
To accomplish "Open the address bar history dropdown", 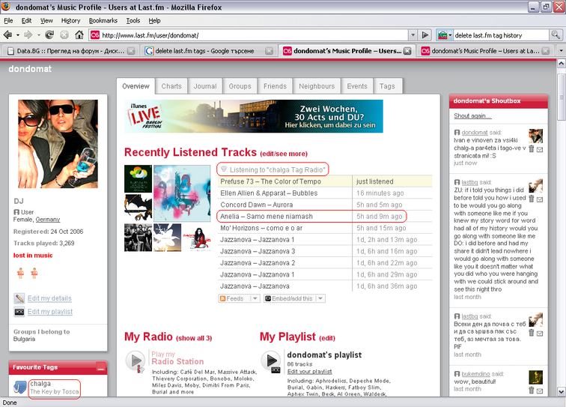I will [x=413, y=35].
